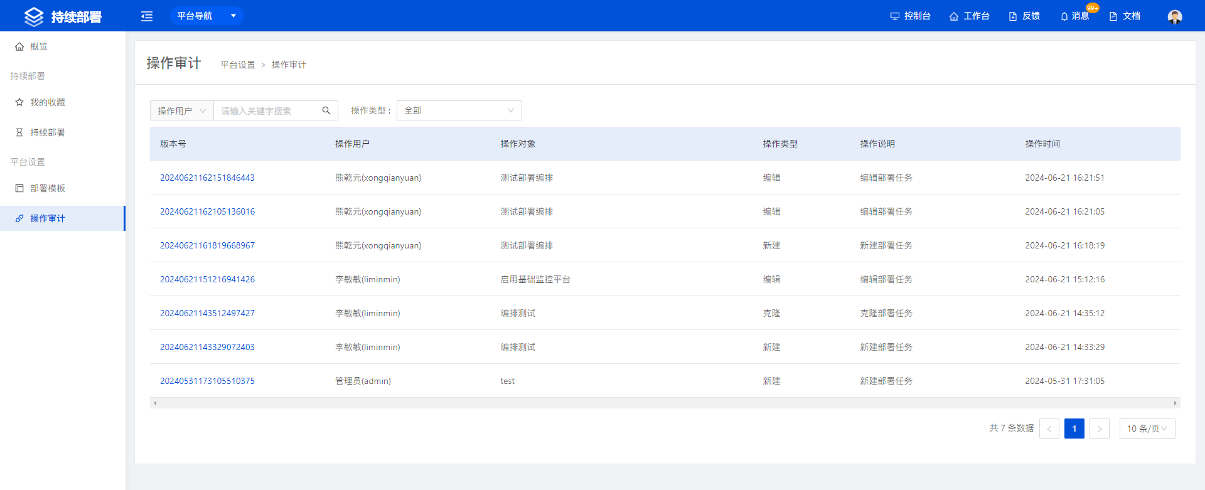Click the star icon beside 我的收藏
The image size is (1205, 490).
19,102
